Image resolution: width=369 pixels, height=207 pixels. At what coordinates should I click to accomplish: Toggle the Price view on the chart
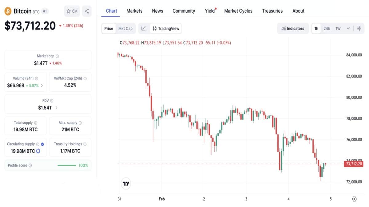coord(108,28)
